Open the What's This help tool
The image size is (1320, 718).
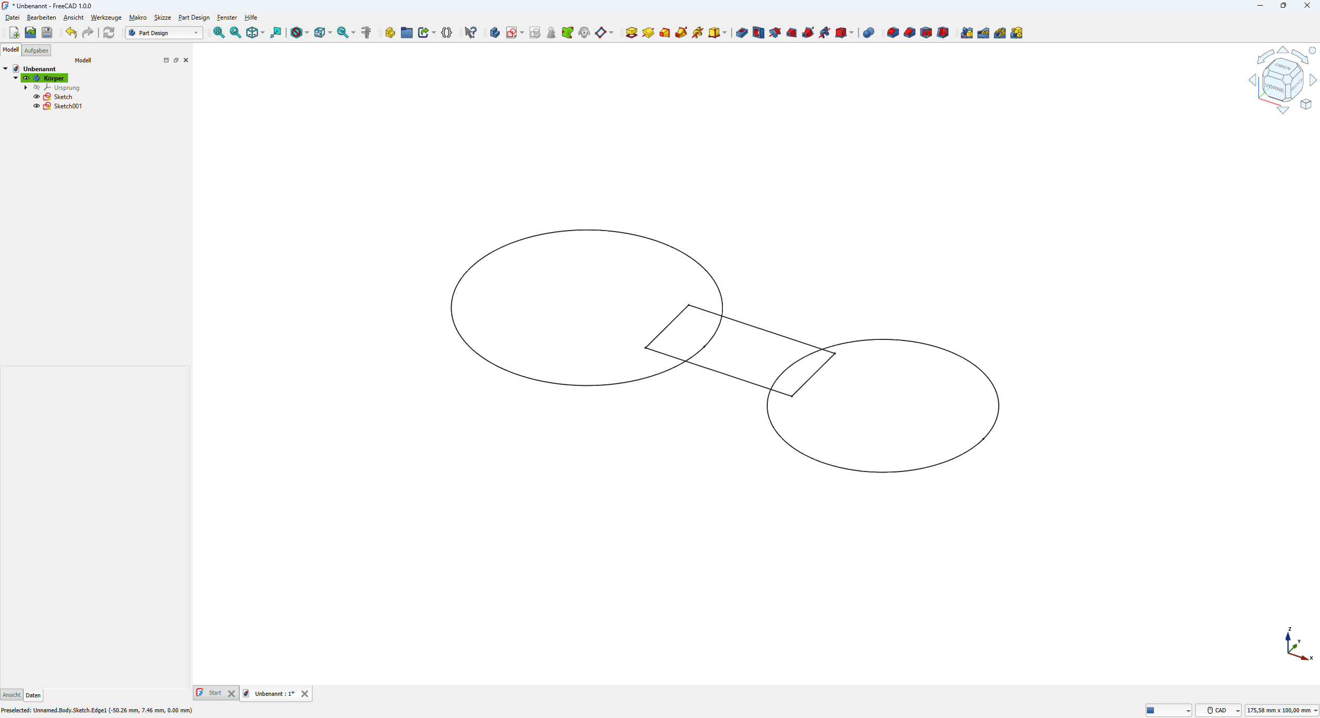pos(470,33)
